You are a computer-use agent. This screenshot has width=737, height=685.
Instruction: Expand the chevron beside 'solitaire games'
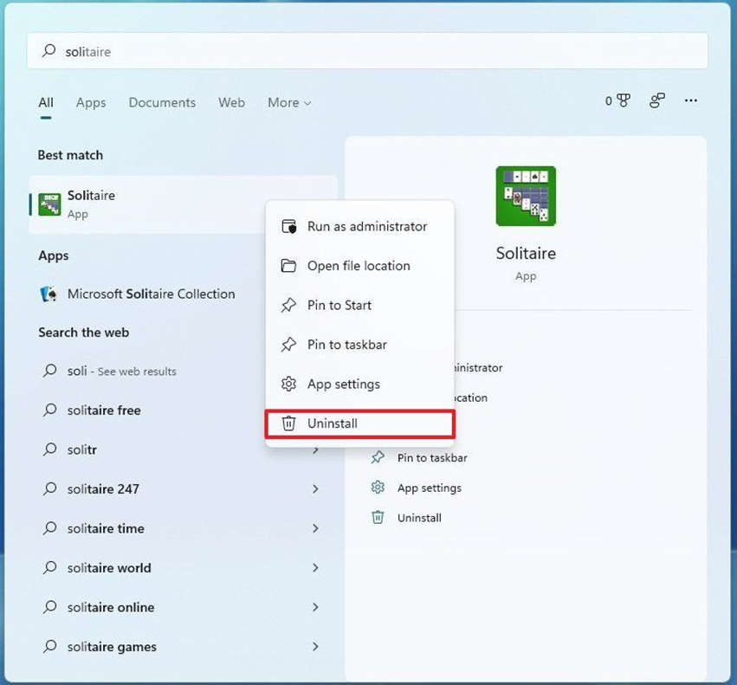click(x=315, y=647)
